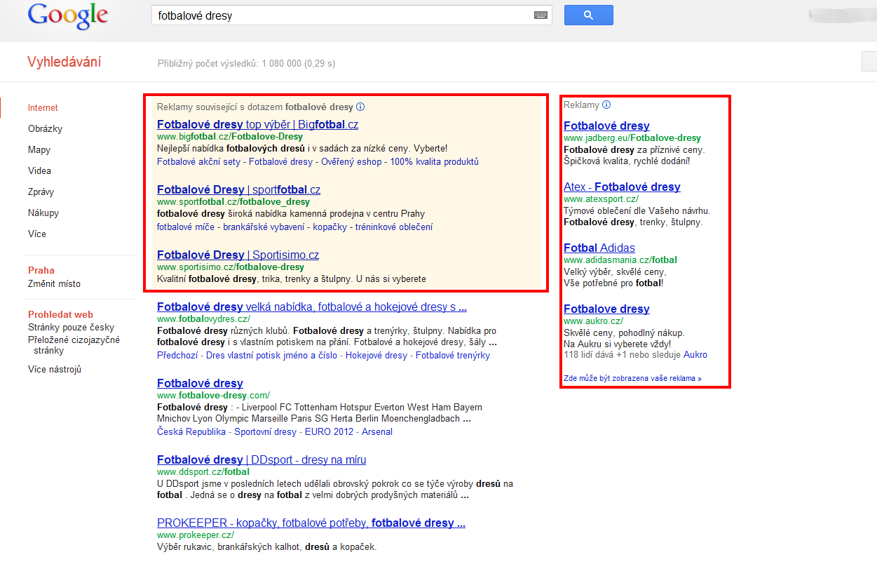The height and width of the screenshot is (564, 877).
Task: Expand the Více categories item
Action: [37, 234]
